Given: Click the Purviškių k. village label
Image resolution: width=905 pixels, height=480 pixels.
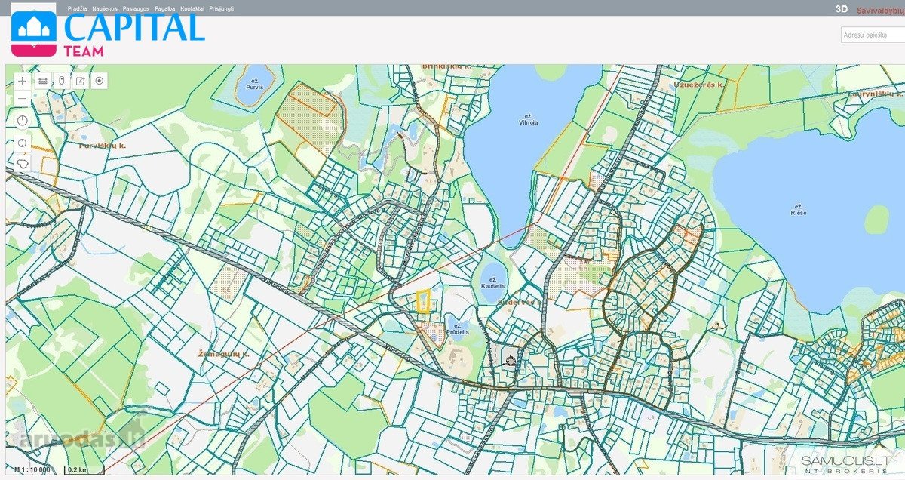Looking at the screenshot, I should (x=101, y=146).
